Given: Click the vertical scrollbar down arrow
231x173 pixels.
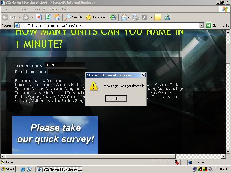Looking at the screenshot, I should coord(228,152).
